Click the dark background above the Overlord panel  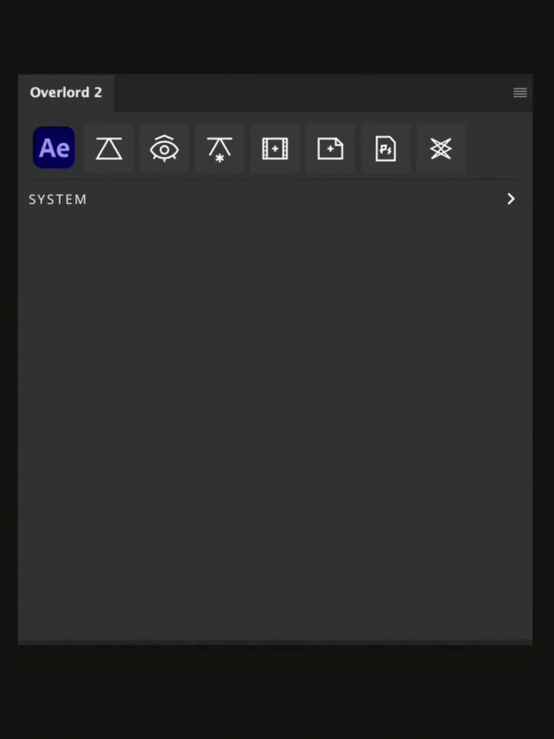point(277,37)
